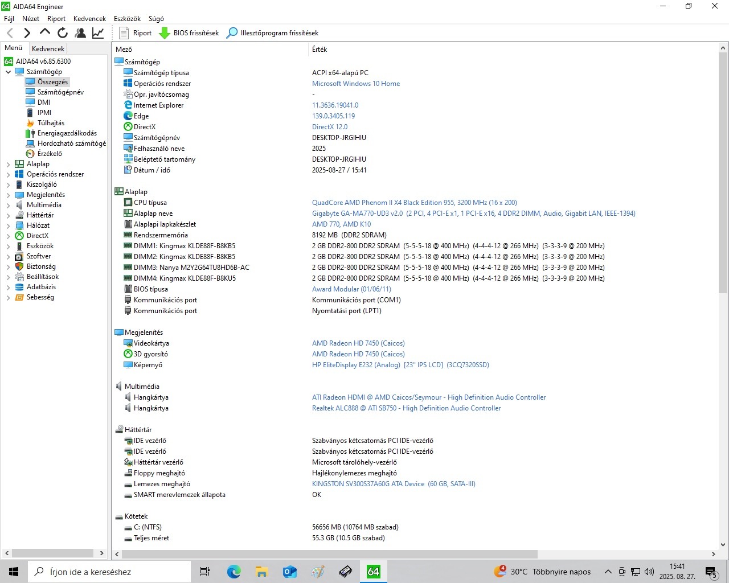The width and height of the screenshot is (729, 583).
Task: Expand the Operációs rendszer tree node
Action: click(8, 174)
